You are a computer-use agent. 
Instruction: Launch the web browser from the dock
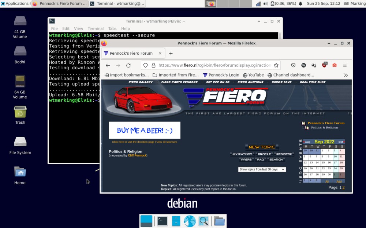coord(190,221)
